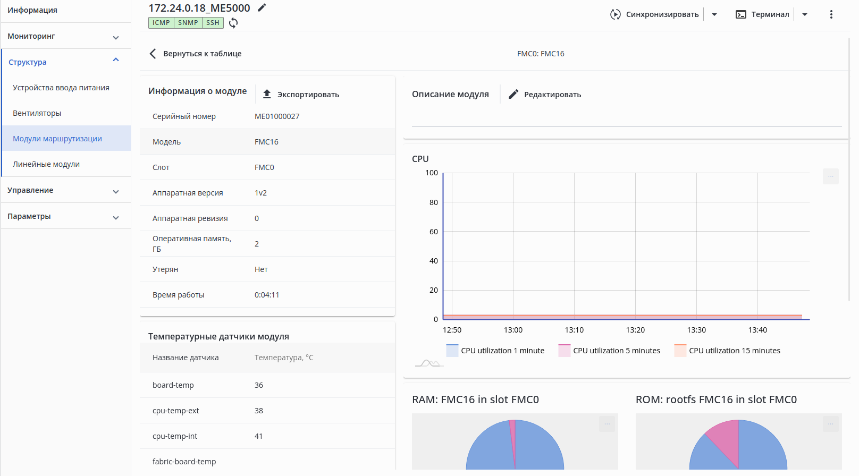Click the SNMP status badge
Screen dimensions: 859x476
[188, 23]
